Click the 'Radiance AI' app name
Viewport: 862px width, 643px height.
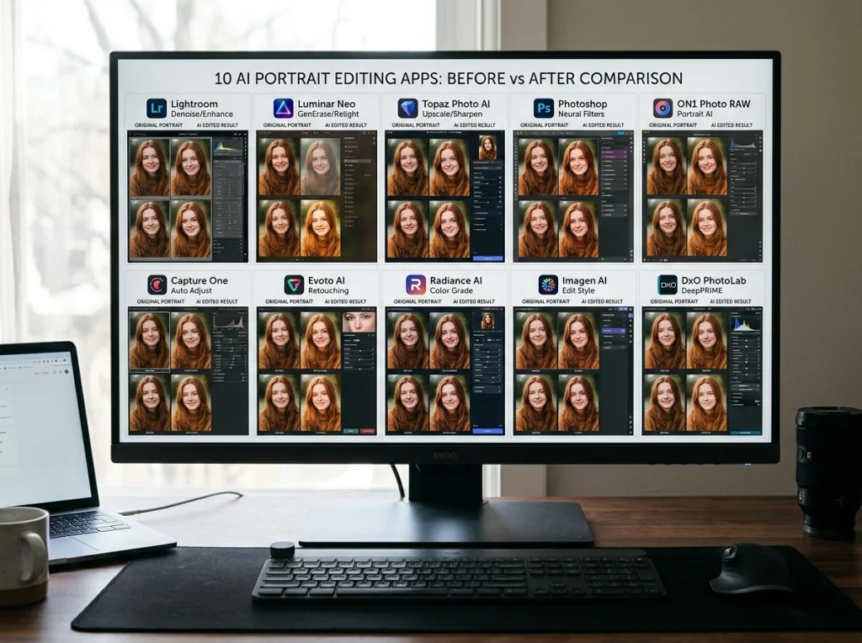(x=455, y=280)
